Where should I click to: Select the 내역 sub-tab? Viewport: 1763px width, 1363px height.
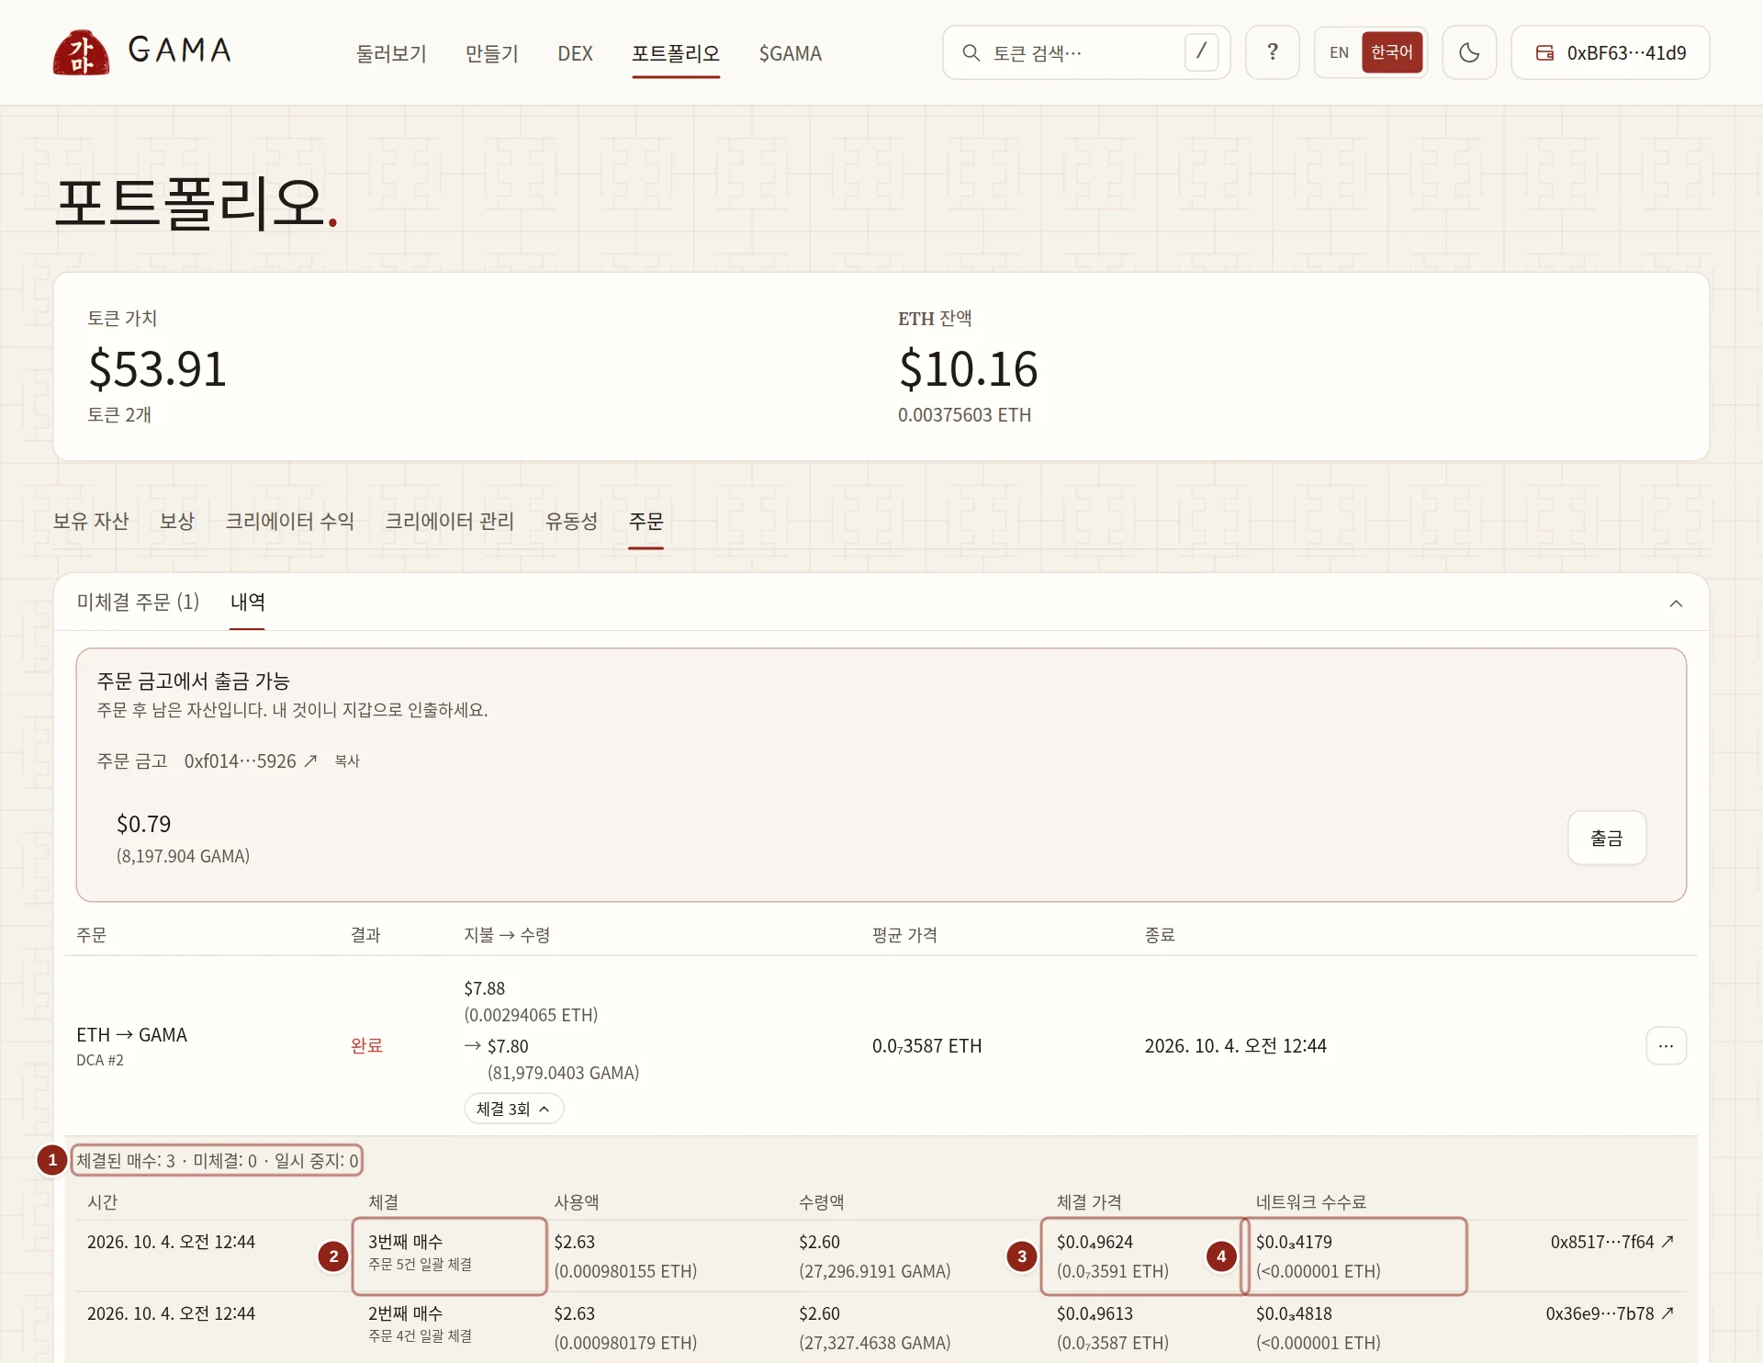pyautogui.click(x=247, y=602)
